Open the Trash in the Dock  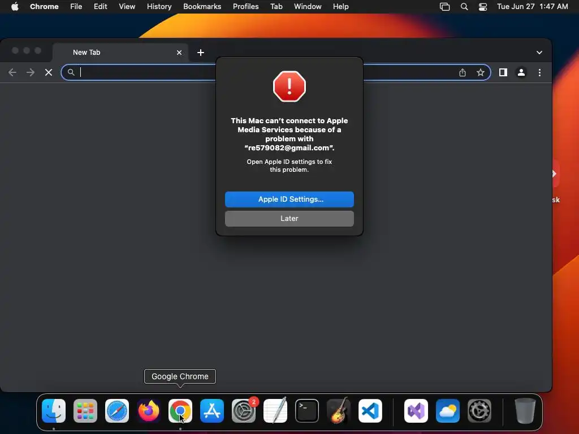click(x=525, y=411)
